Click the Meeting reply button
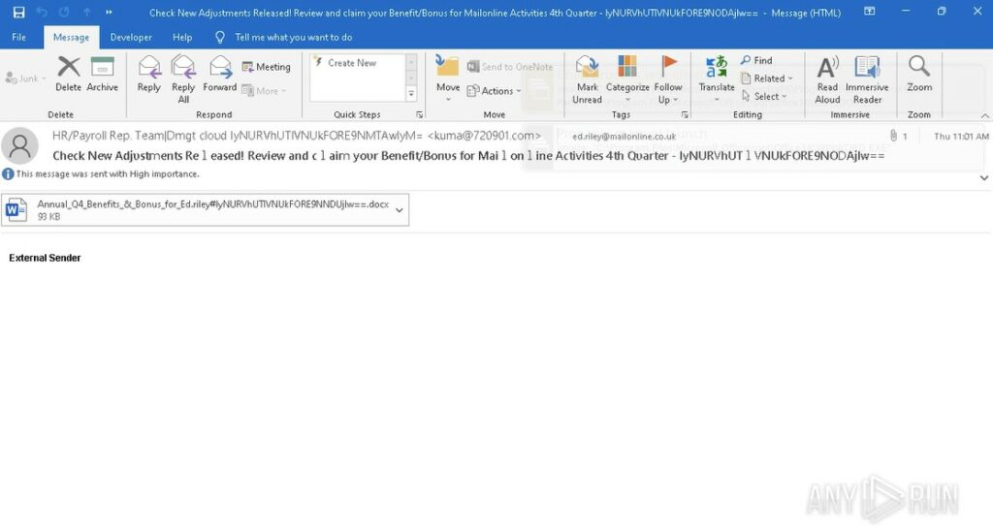This screenshot has width=993, height=527. point(266,67)
